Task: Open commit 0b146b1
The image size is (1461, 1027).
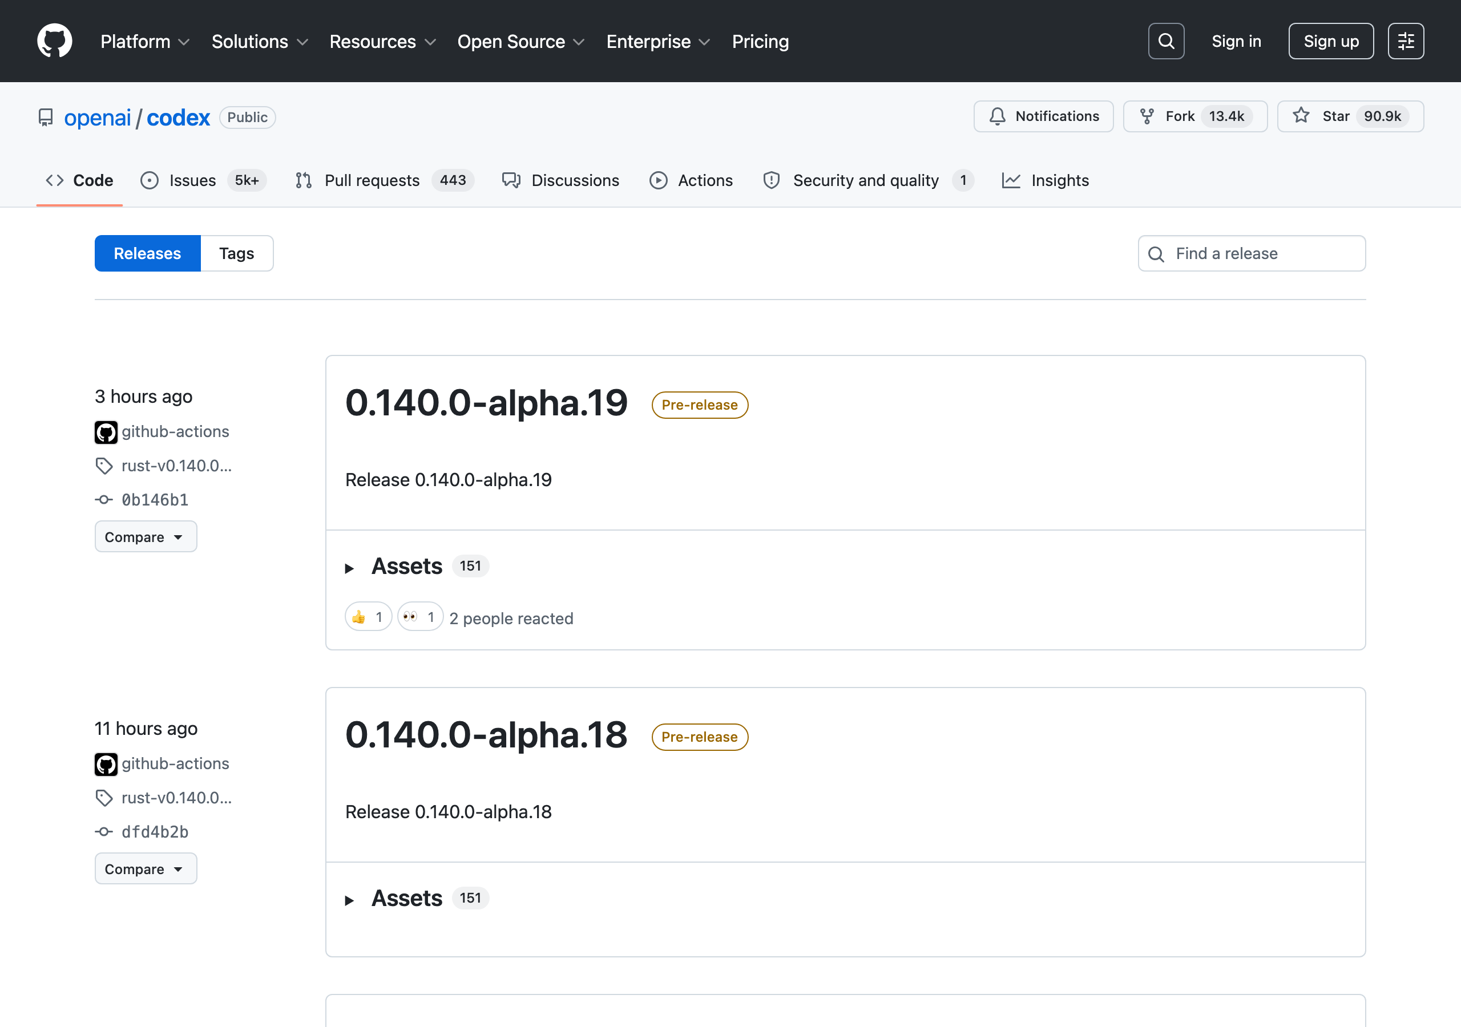Action: tap(155, 500)
